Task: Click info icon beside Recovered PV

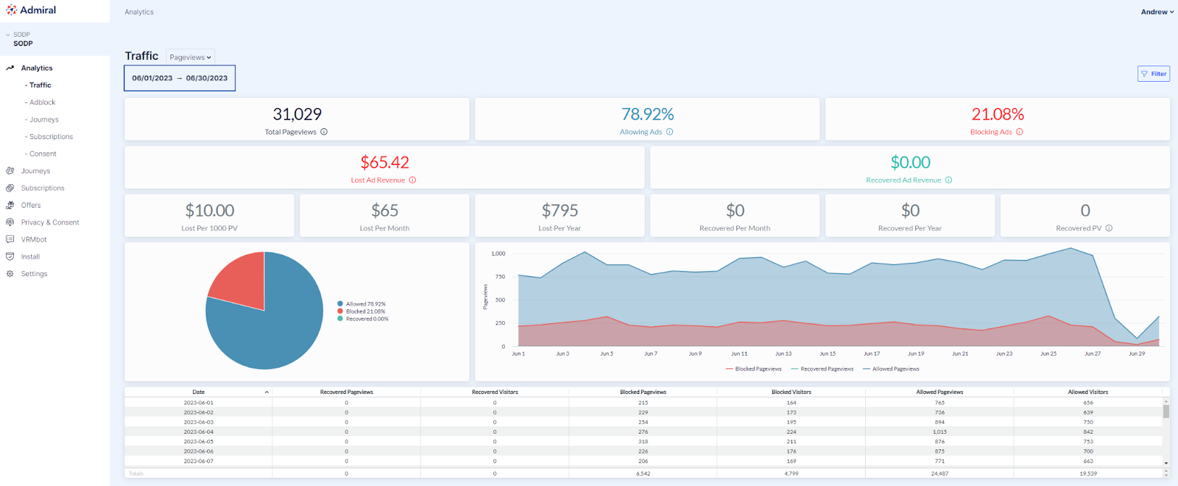Action: coord(1109,228)
